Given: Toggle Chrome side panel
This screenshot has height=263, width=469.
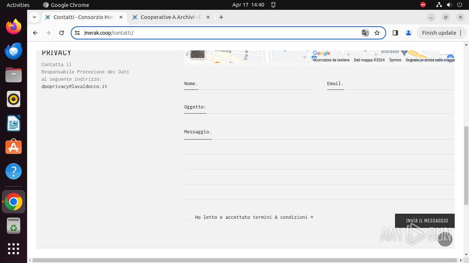Looking at the screenshot, I should tap(395, 33).
